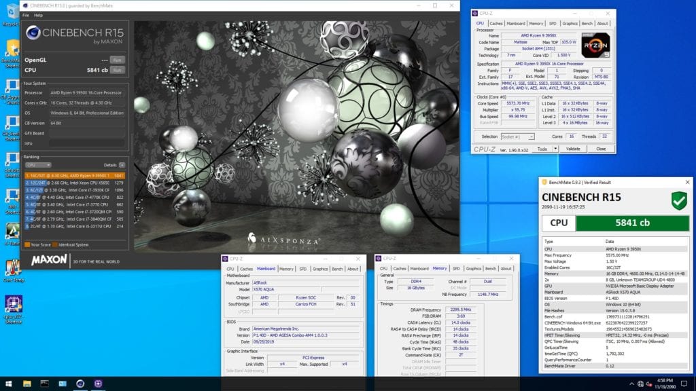Click the volume icon in the system tray
The height and width of the screenshot is (391, 696).
(x=648, y=384)
